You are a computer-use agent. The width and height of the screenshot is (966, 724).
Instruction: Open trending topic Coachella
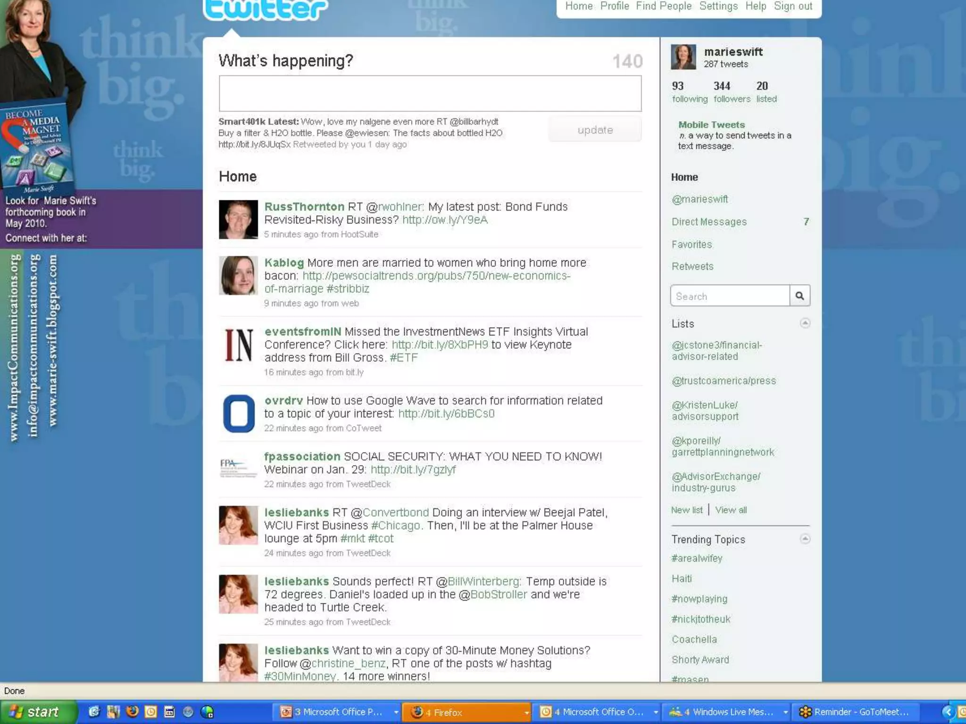coord(694,639)
